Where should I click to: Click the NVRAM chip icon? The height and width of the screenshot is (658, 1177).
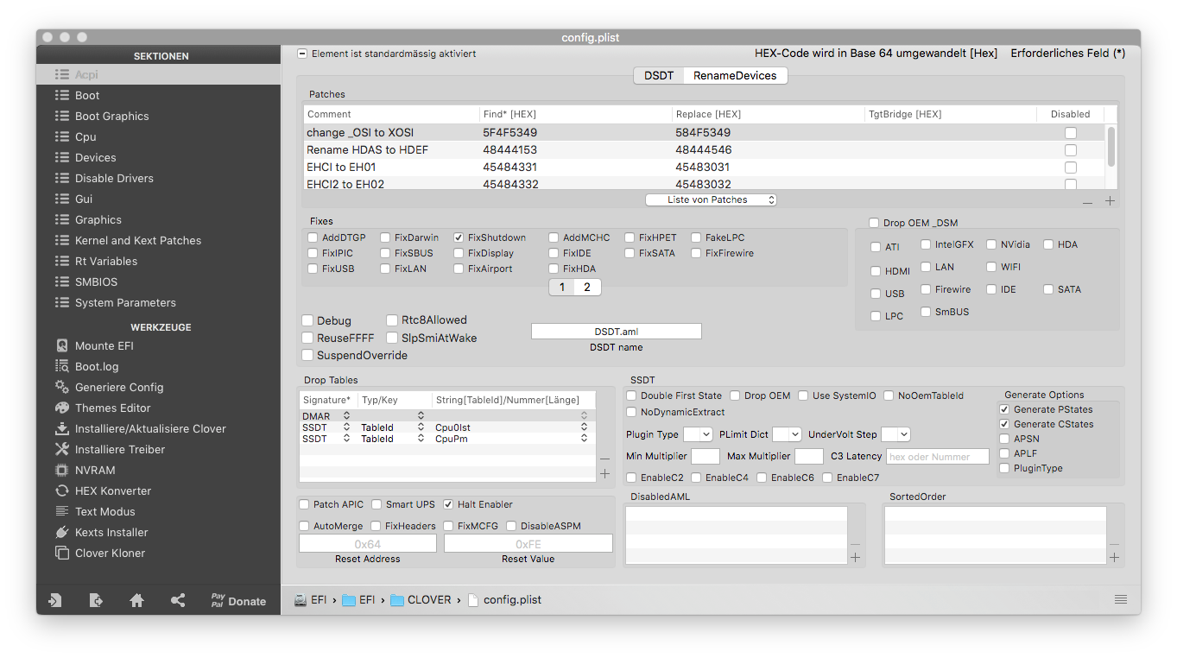point(62,470)
